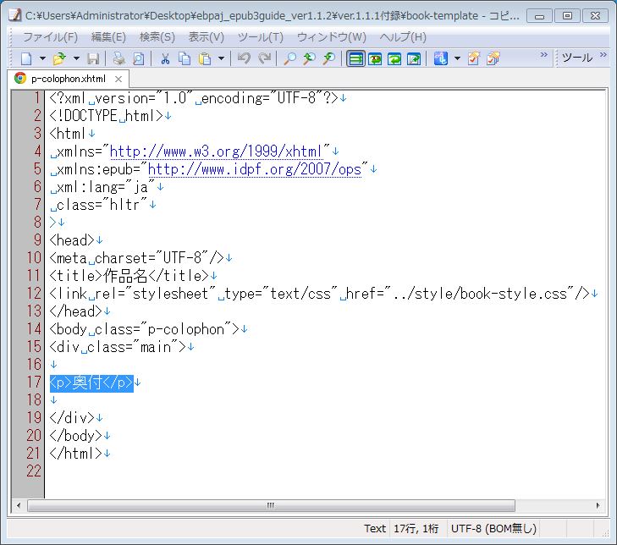Click the idpf.org/2007/ops link
Viewport: 617px width, 545px height.
point(255,169)
